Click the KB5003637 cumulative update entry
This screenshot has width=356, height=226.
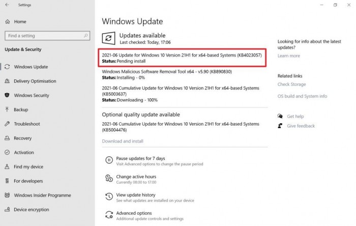(181, 94)
